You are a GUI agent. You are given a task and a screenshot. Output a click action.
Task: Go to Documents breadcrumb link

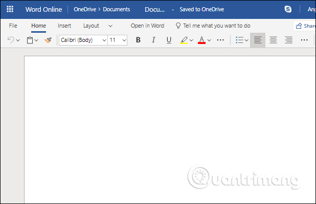point(117,9)
